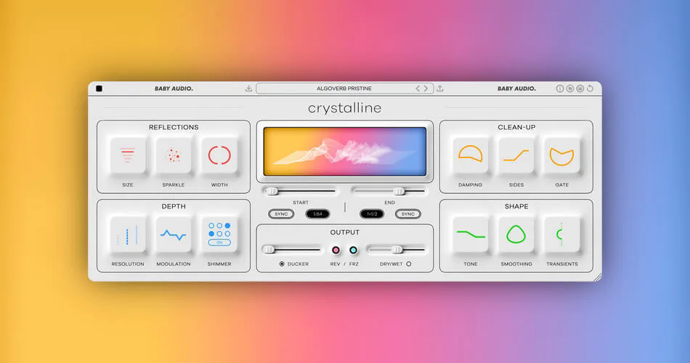Select the previous preset arrow
690x363 pixels.
coord(418,89)
